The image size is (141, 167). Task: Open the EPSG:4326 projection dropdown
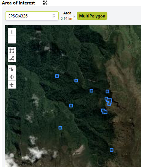coord(32,16)
